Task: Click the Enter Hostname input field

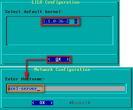Action: pos(66,89)
